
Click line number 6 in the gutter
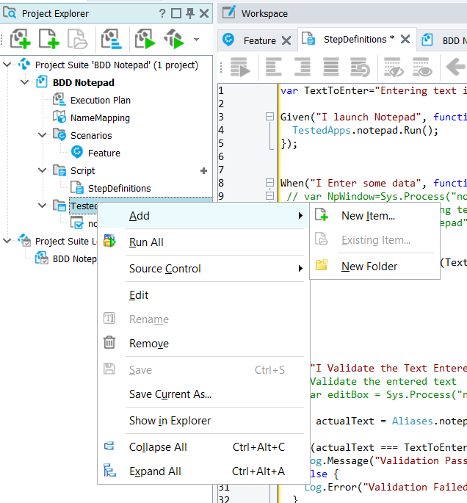(221, 156)
